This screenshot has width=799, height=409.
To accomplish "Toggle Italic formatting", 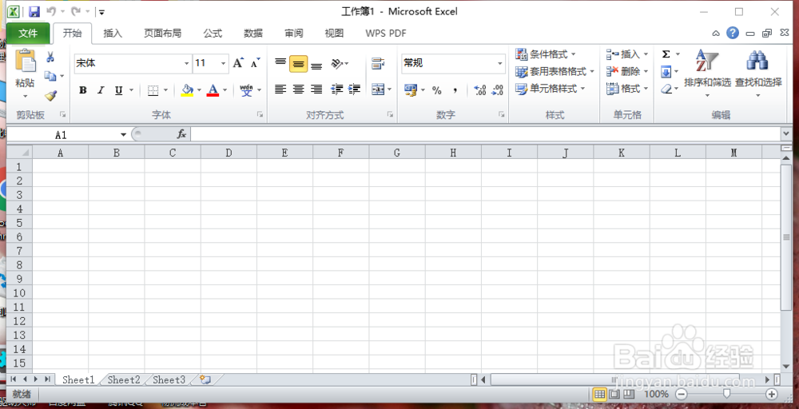I will (x=101, y=90).
